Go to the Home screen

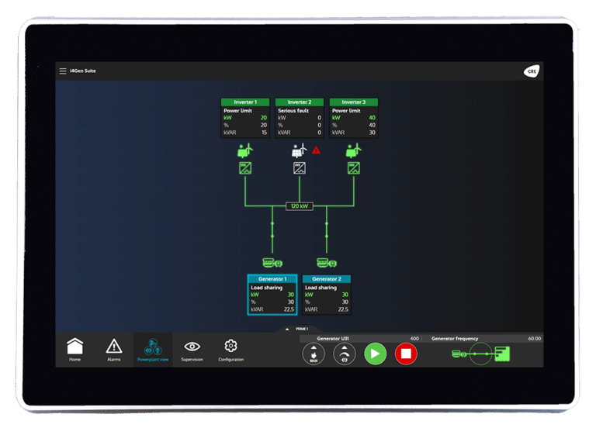[x=74, y=348]
